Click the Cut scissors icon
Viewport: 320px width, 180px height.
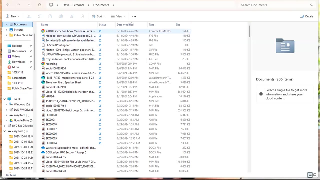coord(29,16)
